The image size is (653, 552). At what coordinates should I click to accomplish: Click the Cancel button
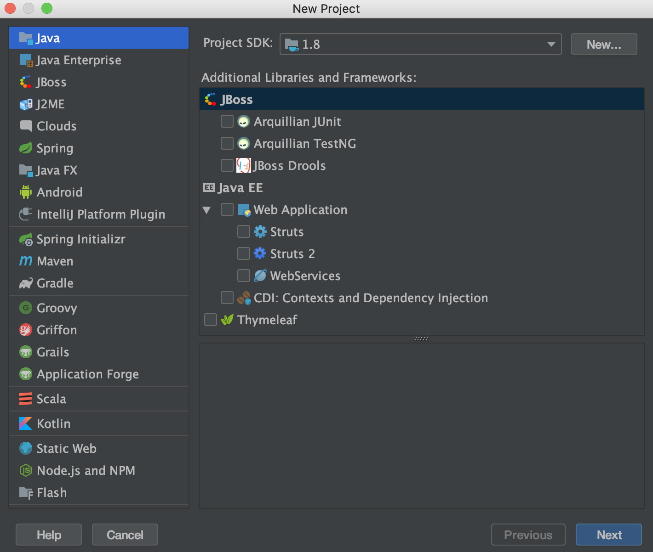tap(125, 535)
